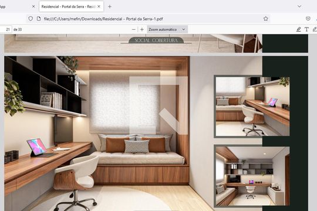Zoom out the PDF with minus

click(x=134, y=29)
